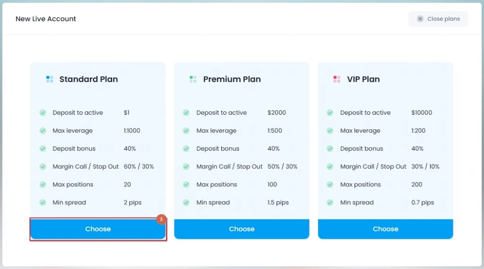The image size is (484, 269).
Task: Click the VIP Plan pink grid icon
Action: tap(337, 79)
